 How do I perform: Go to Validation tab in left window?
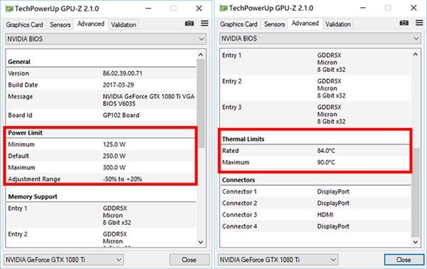pos(124,25)
